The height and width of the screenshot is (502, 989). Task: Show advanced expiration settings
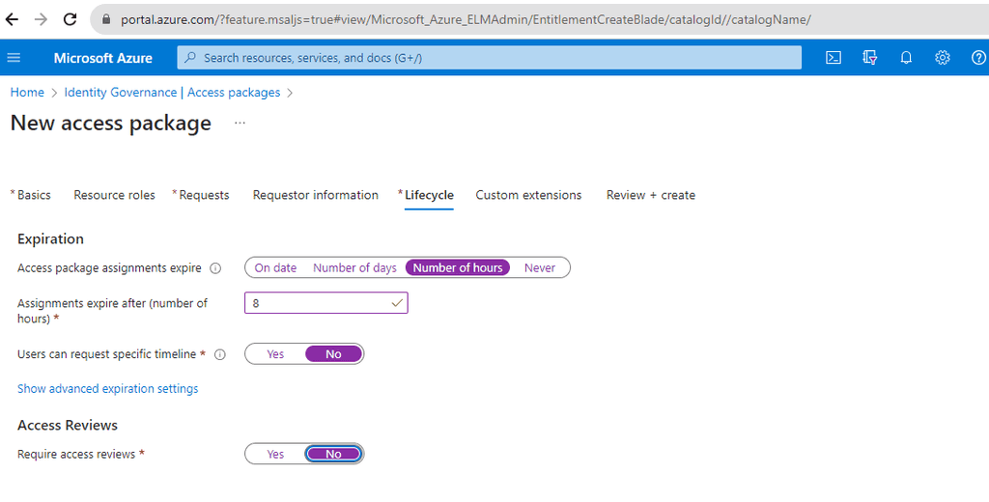tap(108, 389)
